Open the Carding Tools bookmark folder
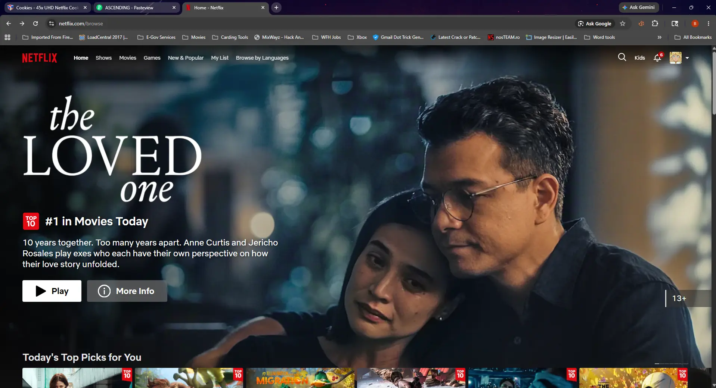716x388 pixels. tap(230, 37)
